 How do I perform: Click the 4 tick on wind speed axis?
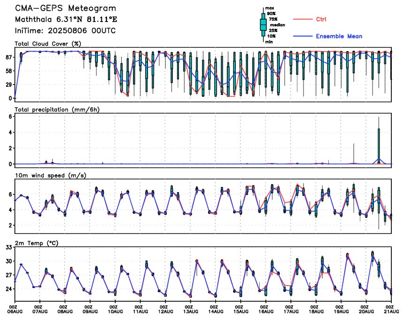pos(10,210)
